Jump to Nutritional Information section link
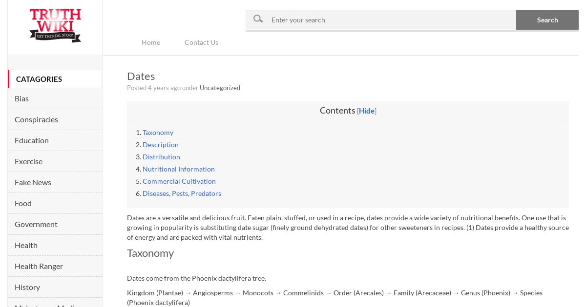This screenshot has height=307, width=586. coord(179,169)
